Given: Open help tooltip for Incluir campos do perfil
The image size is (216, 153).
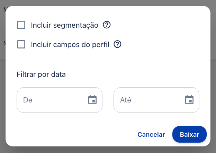Looking at the screenshot, I should tap(117, 44).
